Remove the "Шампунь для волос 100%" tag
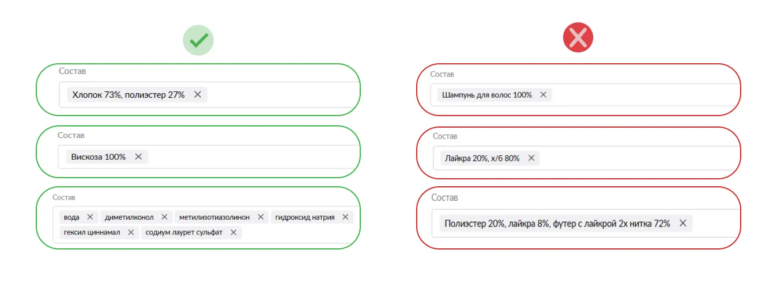 coord(543,95)
